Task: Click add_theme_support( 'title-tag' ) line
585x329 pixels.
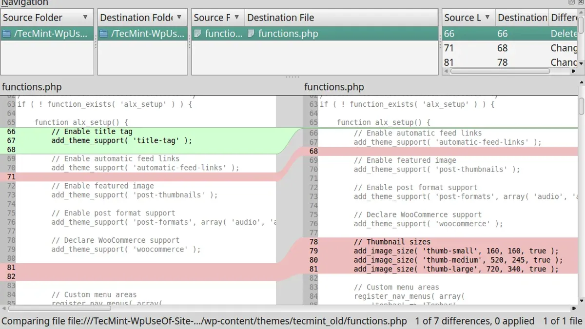Action: pyautogui.click(x=122, y=140)
